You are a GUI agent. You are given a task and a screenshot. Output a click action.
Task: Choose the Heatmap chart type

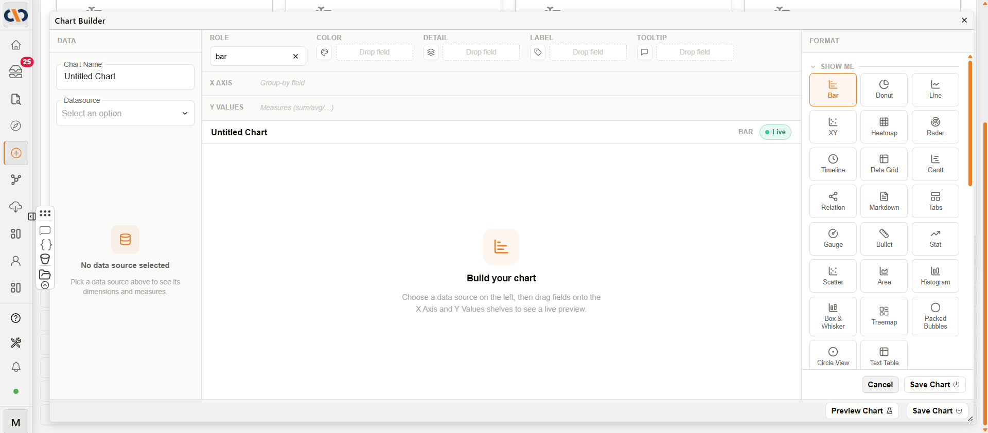coord(884,127)
